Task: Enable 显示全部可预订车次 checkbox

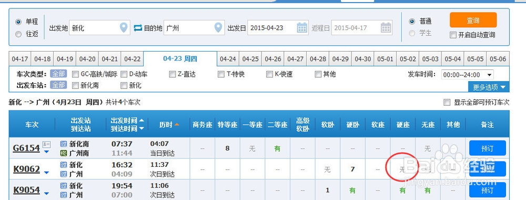Action: click(447, 102)
